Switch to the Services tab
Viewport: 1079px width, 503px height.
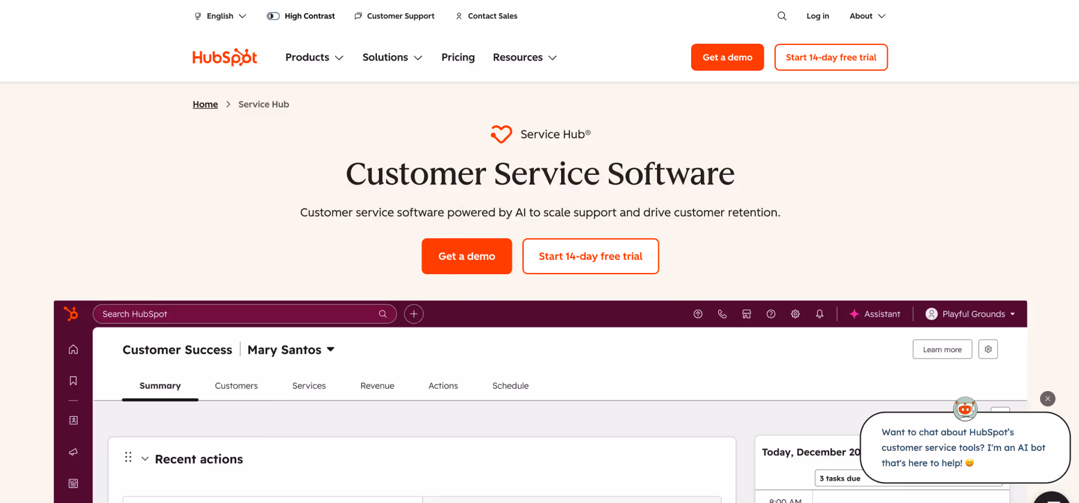coord(309,386)
